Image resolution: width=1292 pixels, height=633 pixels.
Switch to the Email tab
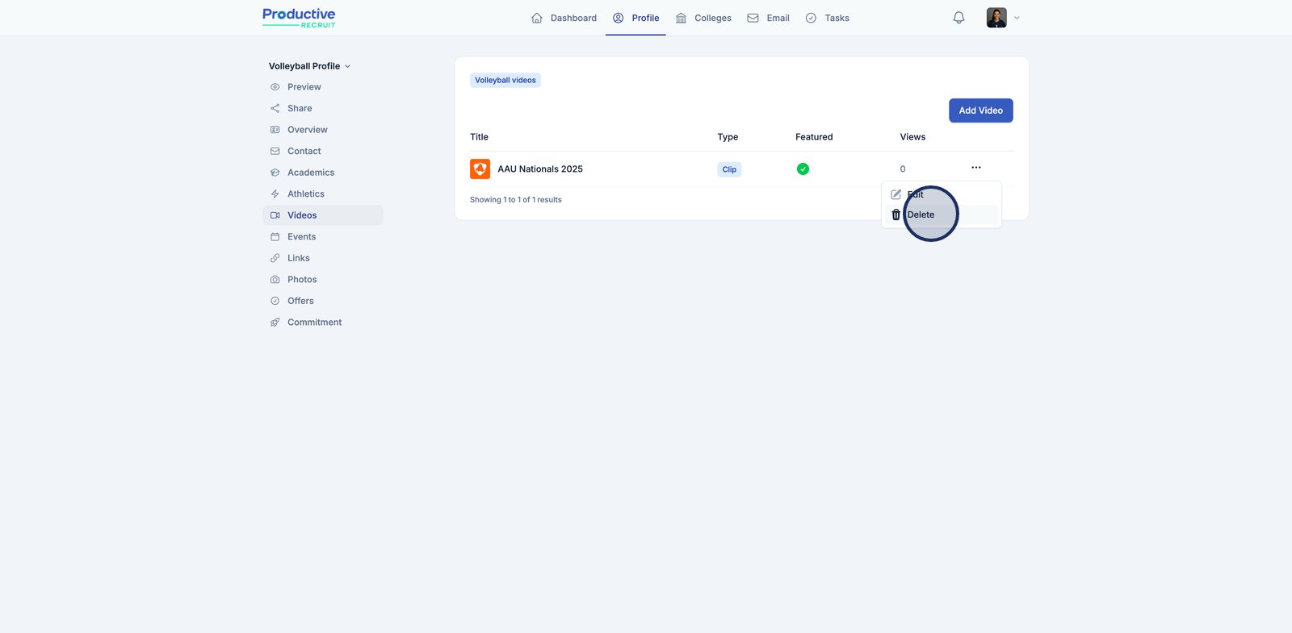pos(768,18)
